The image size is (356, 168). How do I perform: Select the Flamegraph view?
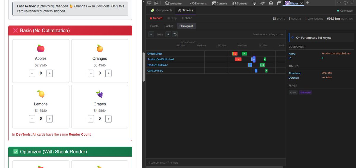[x=186, y=26]
